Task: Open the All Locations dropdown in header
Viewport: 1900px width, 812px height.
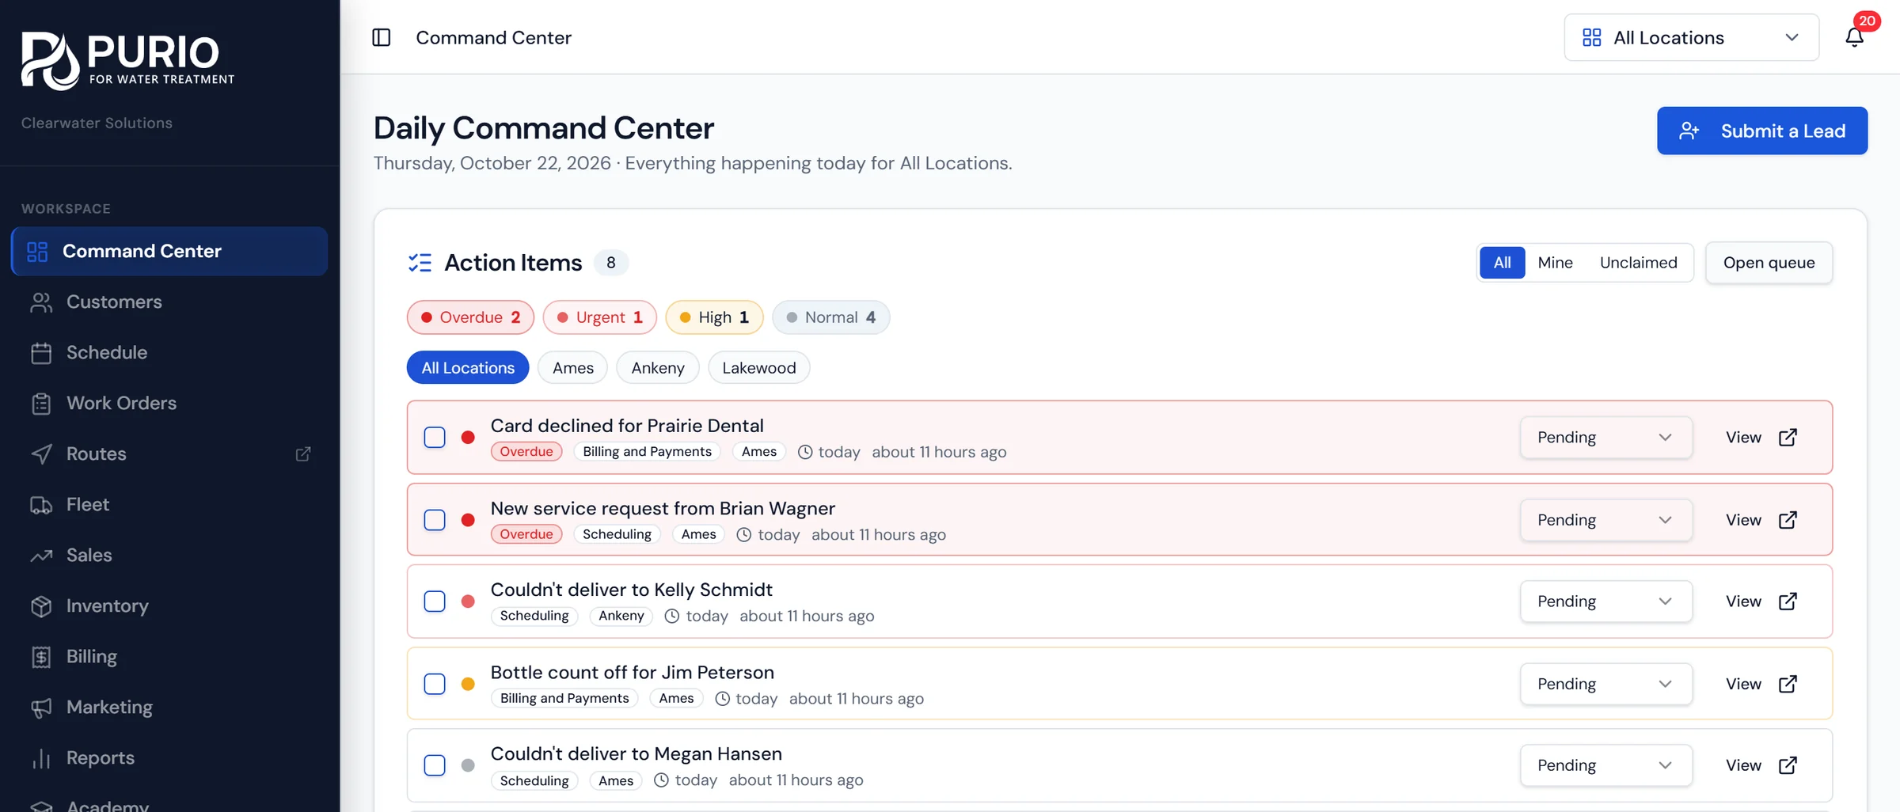Action: [x=1691, y=37]
